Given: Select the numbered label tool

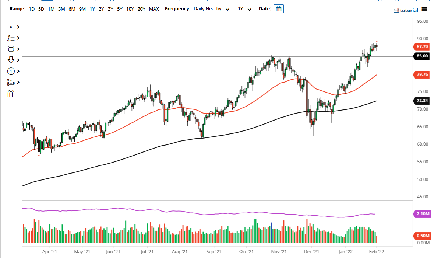Looking at the screenshot, I should pos(11,71).
